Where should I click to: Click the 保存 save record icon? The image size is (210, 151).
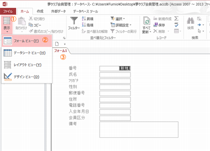156,25
